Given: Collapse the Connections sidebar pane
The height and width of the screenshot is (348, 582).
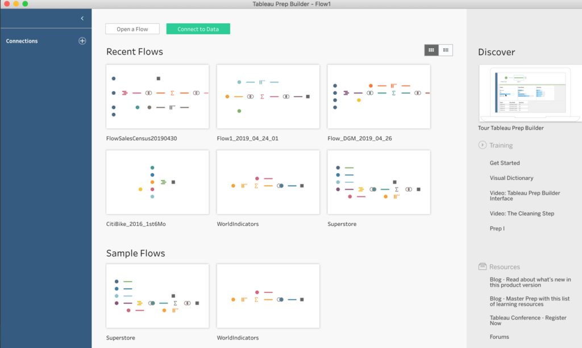Looking at the screenshot, I should point(82,18).
